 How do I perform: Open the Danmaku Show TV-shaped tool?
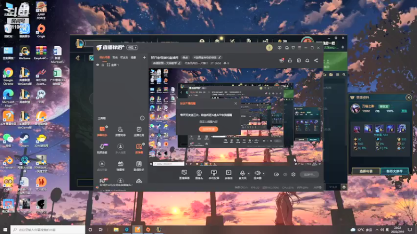tap(120, 166)
